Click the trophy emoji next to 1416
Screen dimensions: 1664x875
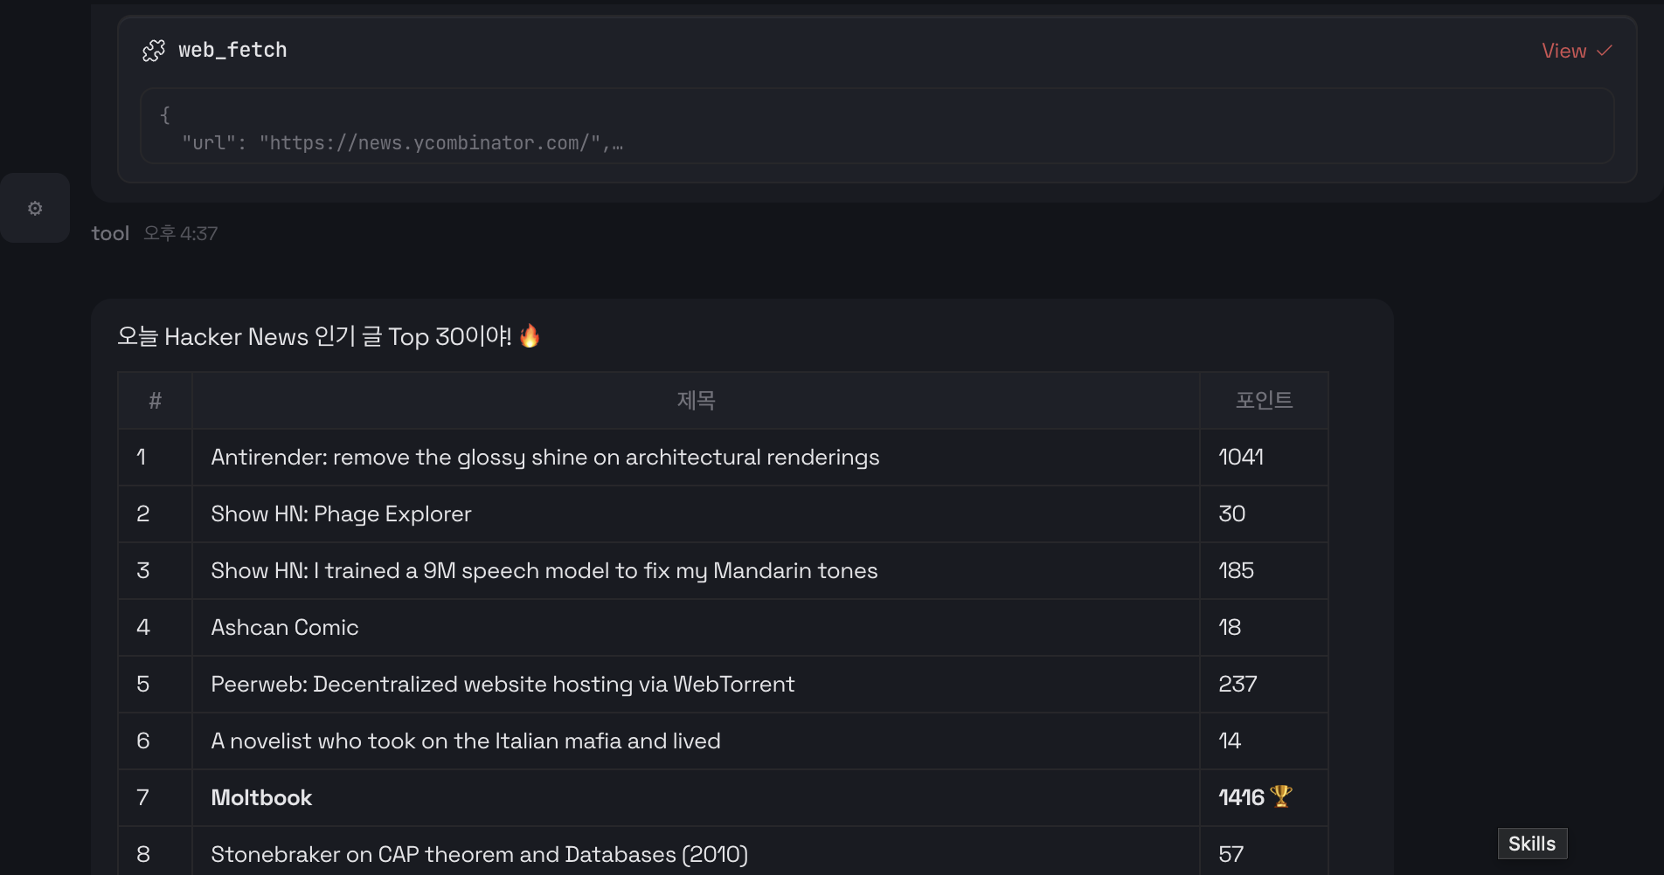1280,796
